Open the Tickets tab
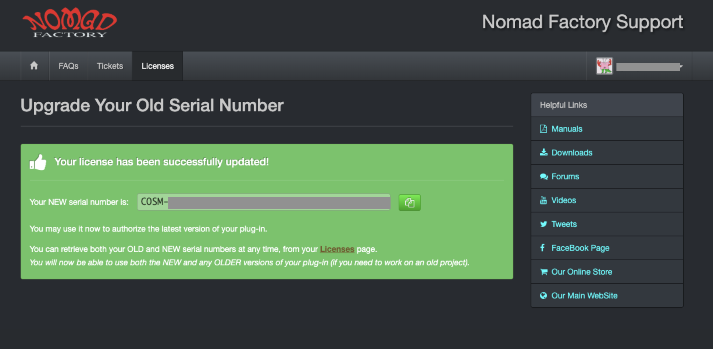Image resolution: width=713 pixels, height=349 pixels. (x=110, y=66)
